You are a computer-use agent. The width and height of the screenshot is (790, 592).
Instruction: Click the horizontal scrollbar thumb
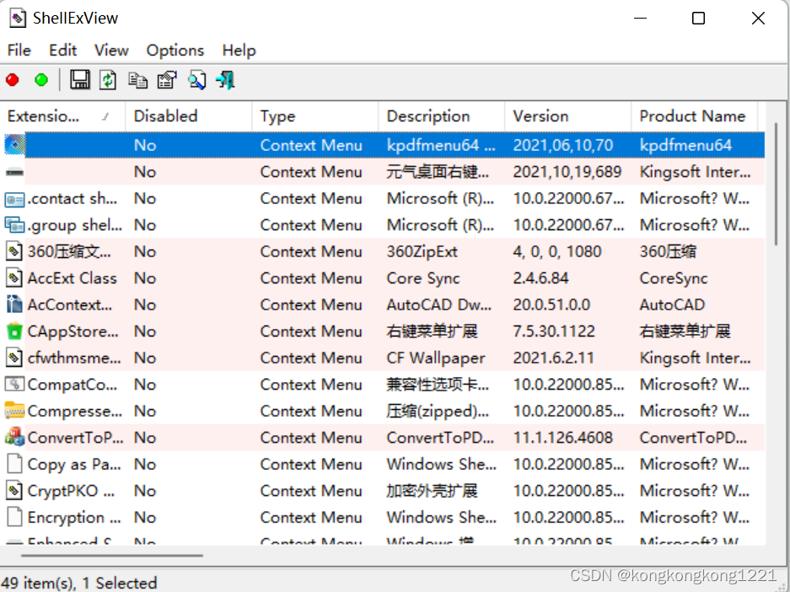(x=112, y=556)
